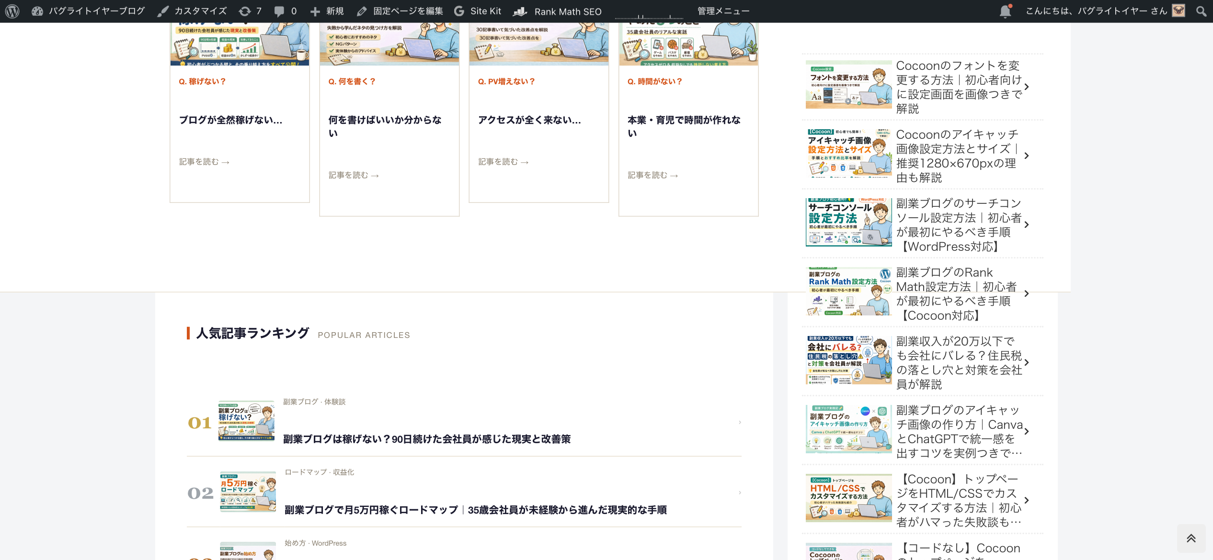Screen dimensions: 1213x560
Task: Click 記事を読む under 何を書けばいいか分からない
Action: coord(354,175)
